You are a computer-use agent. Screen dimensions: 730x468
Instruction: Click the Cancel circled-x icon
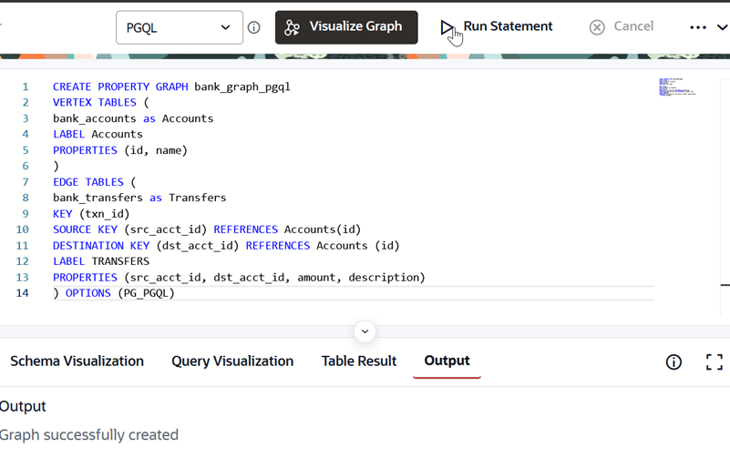(597, 27)
